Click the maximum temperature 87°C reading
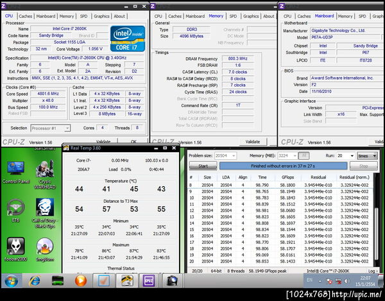The height and width of the screenshot is (301, 385). (134, 251)
